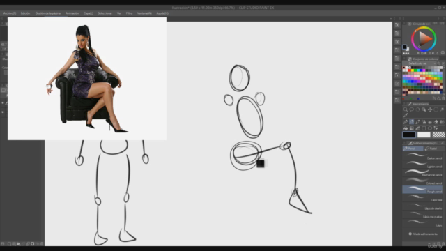446x251 pixels.
Task: Select the Airbrush tool
Action: click(x=424, y=122)
